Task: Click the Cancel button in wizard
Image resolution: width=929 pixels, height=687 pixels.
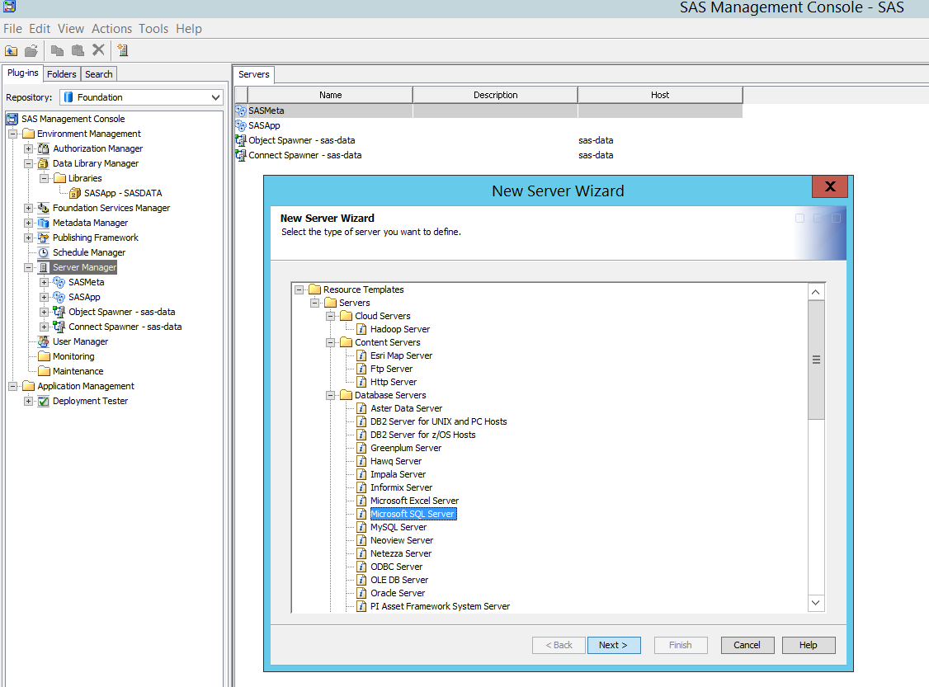Action: 747,645
